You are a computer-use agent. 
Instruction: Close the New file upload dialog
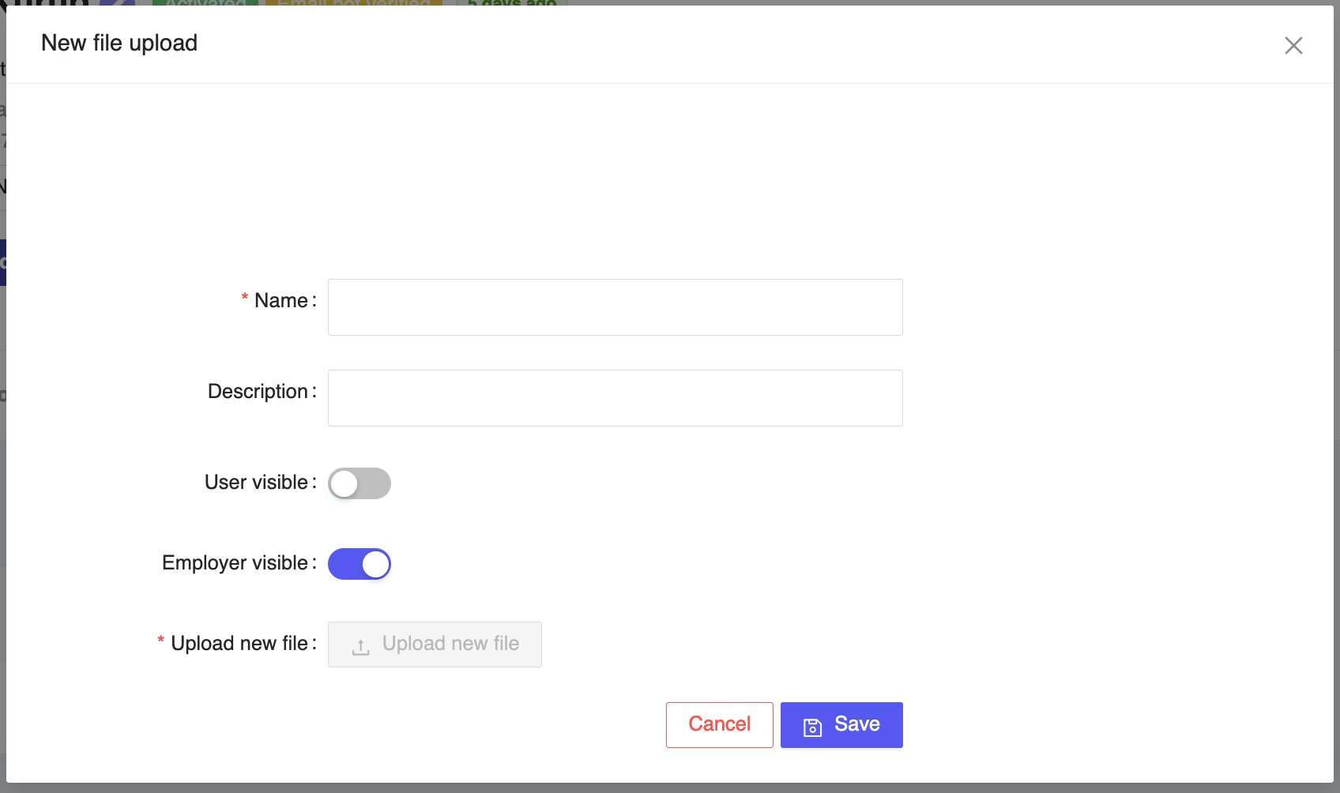tap(1293, 46)
